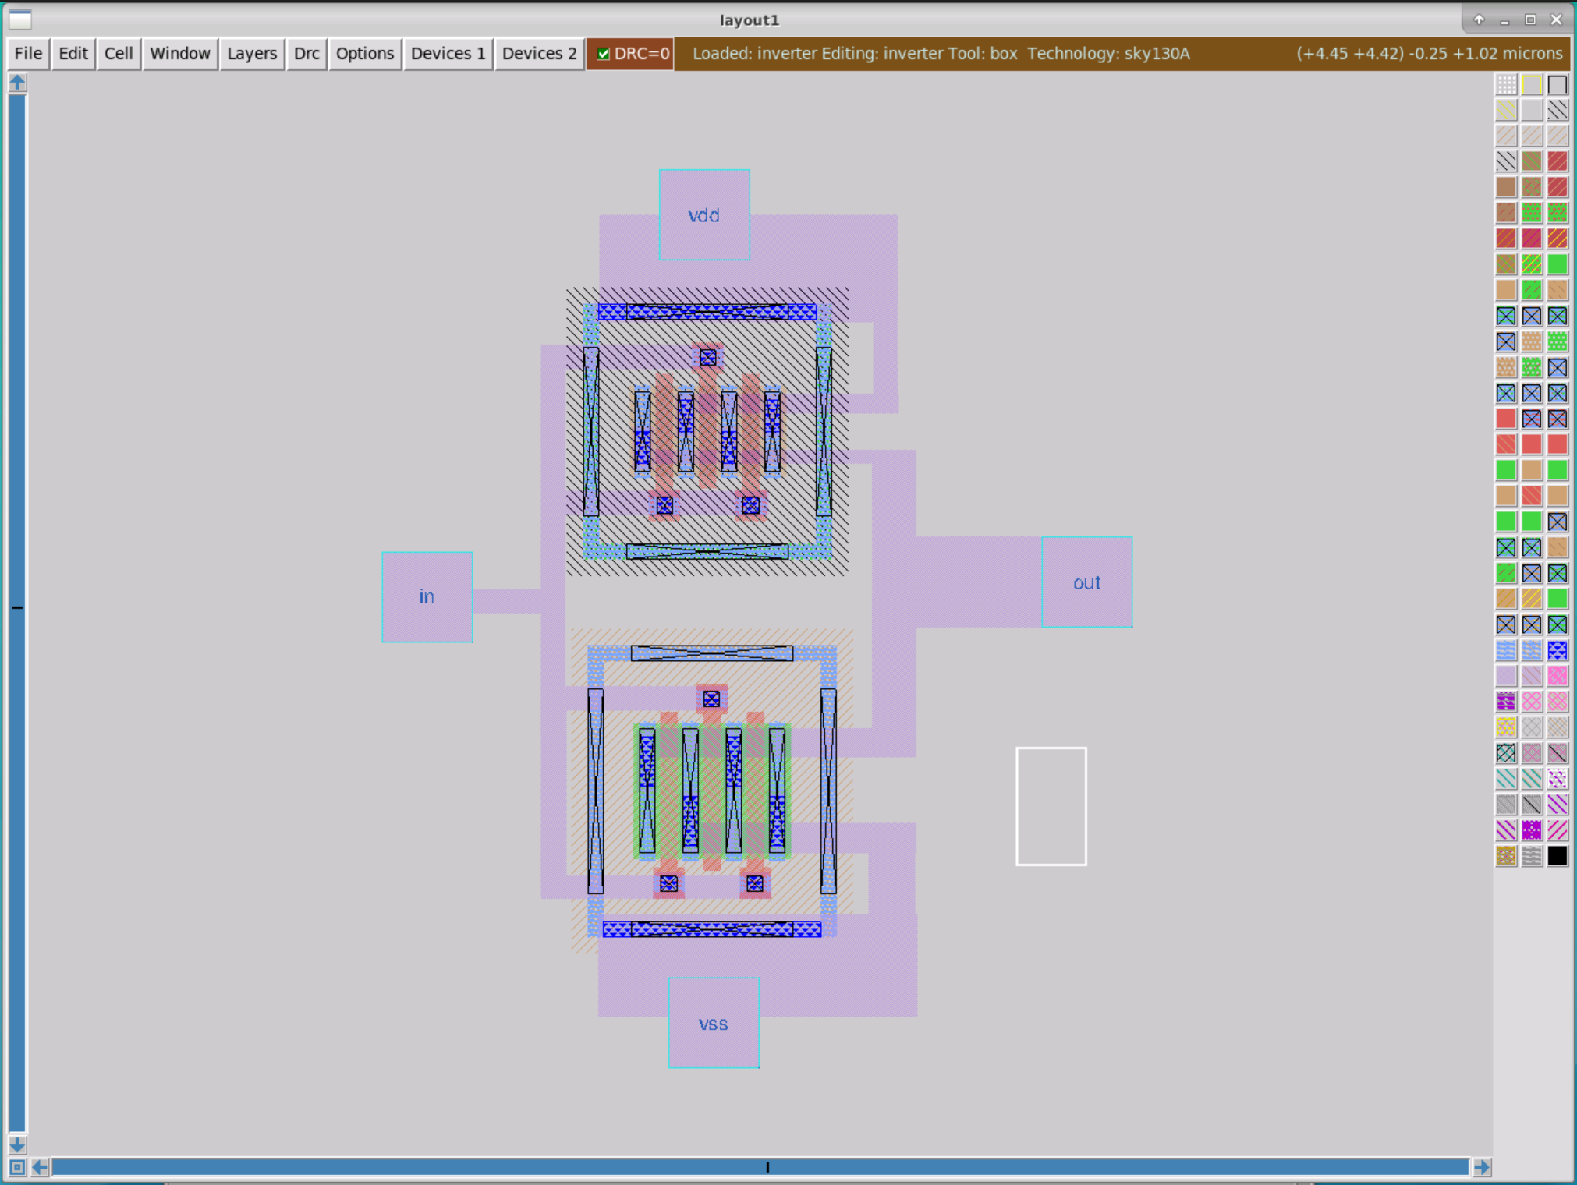The height and width of the screenshot is (1185, 1577).
Task: Click the up arrow scroll icon
Action: point(17,83)
